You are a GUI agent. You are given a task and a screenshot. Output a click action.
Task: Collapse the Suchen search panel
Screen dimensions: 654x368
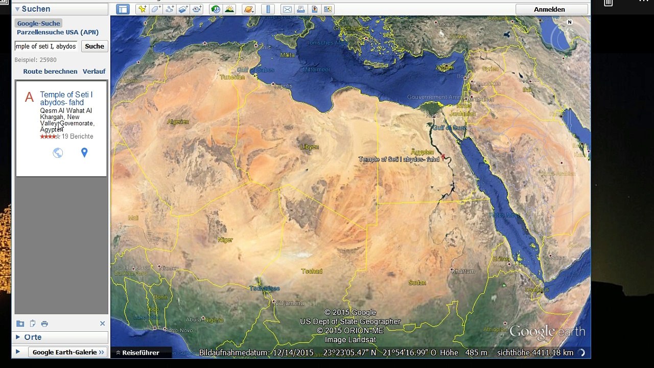coord(17,9)
